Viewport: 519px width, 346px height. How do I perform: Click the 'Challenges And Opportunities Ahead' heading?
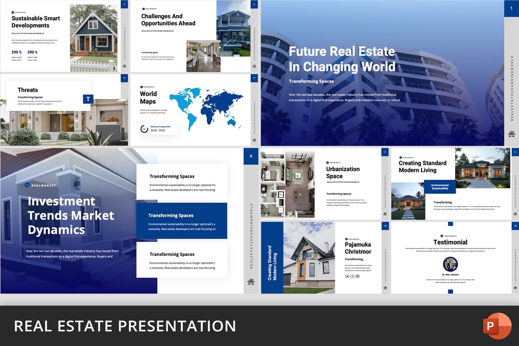pyautogui.click(x=168, y=20)
